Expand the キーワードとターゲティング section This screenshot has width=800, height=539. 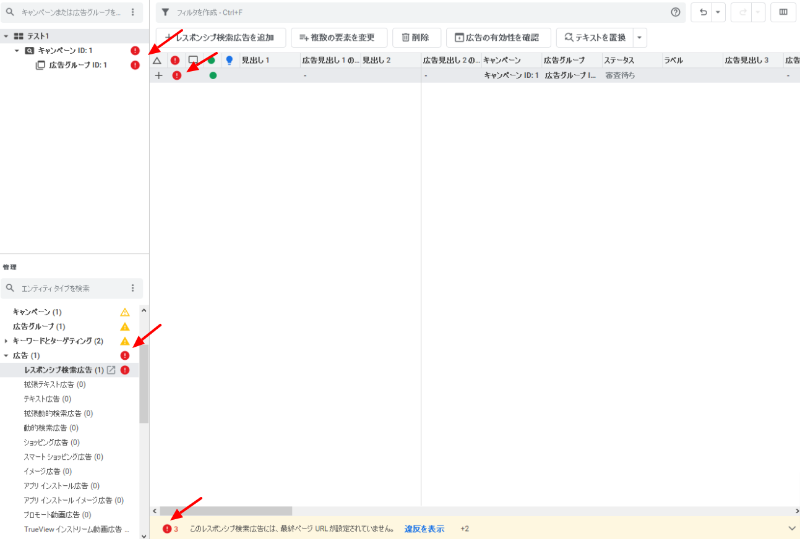tap(6, 341)
